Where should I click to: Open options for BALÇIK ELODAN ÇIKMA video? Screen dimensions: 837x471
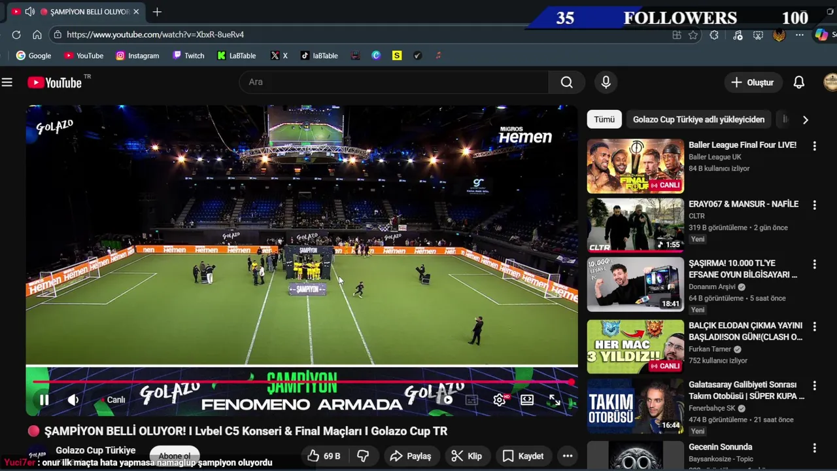[814, 326]
